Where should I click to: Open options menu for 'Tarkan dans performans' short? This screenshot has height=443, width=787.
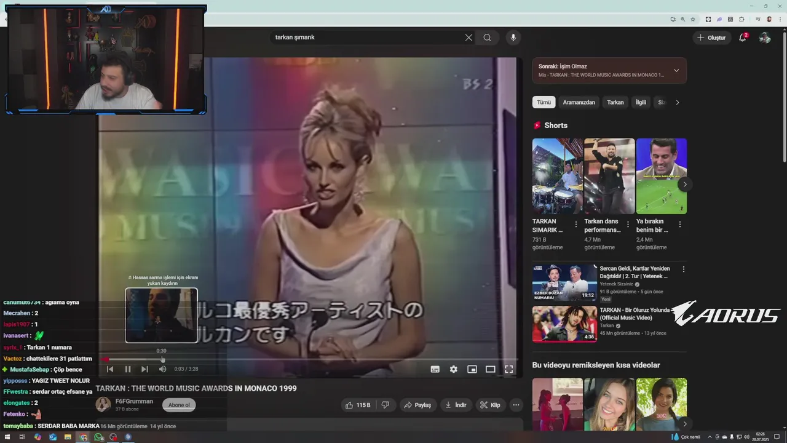628,225
